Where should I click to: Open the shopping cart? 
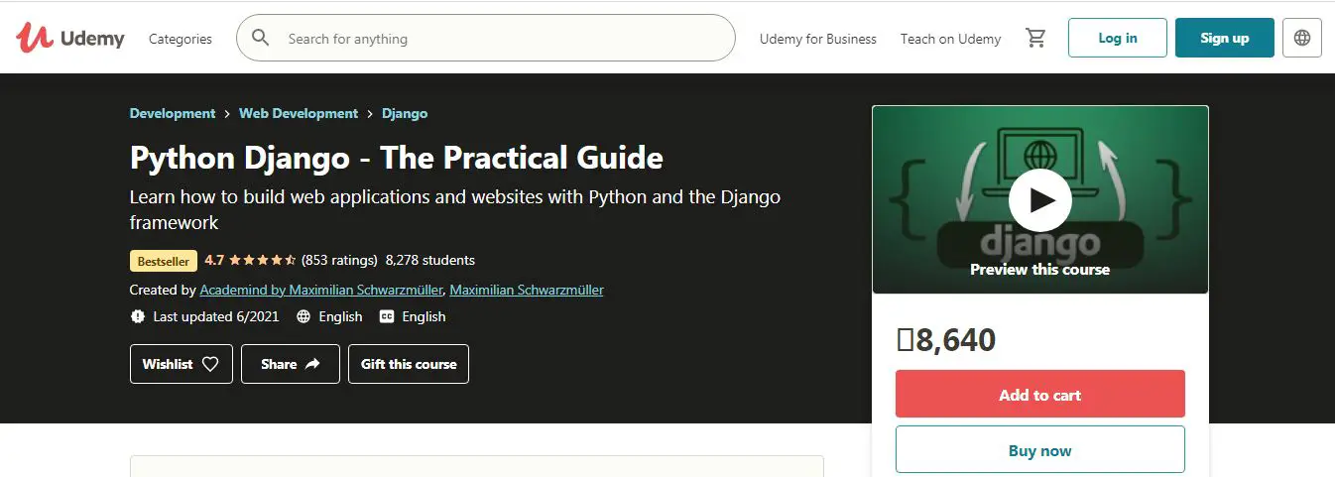click(x=1035, y=39)
